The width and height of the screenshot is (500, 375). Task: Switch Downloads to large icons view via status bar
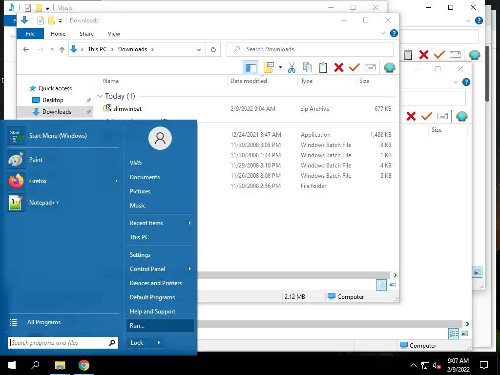[x=392, y=285]
